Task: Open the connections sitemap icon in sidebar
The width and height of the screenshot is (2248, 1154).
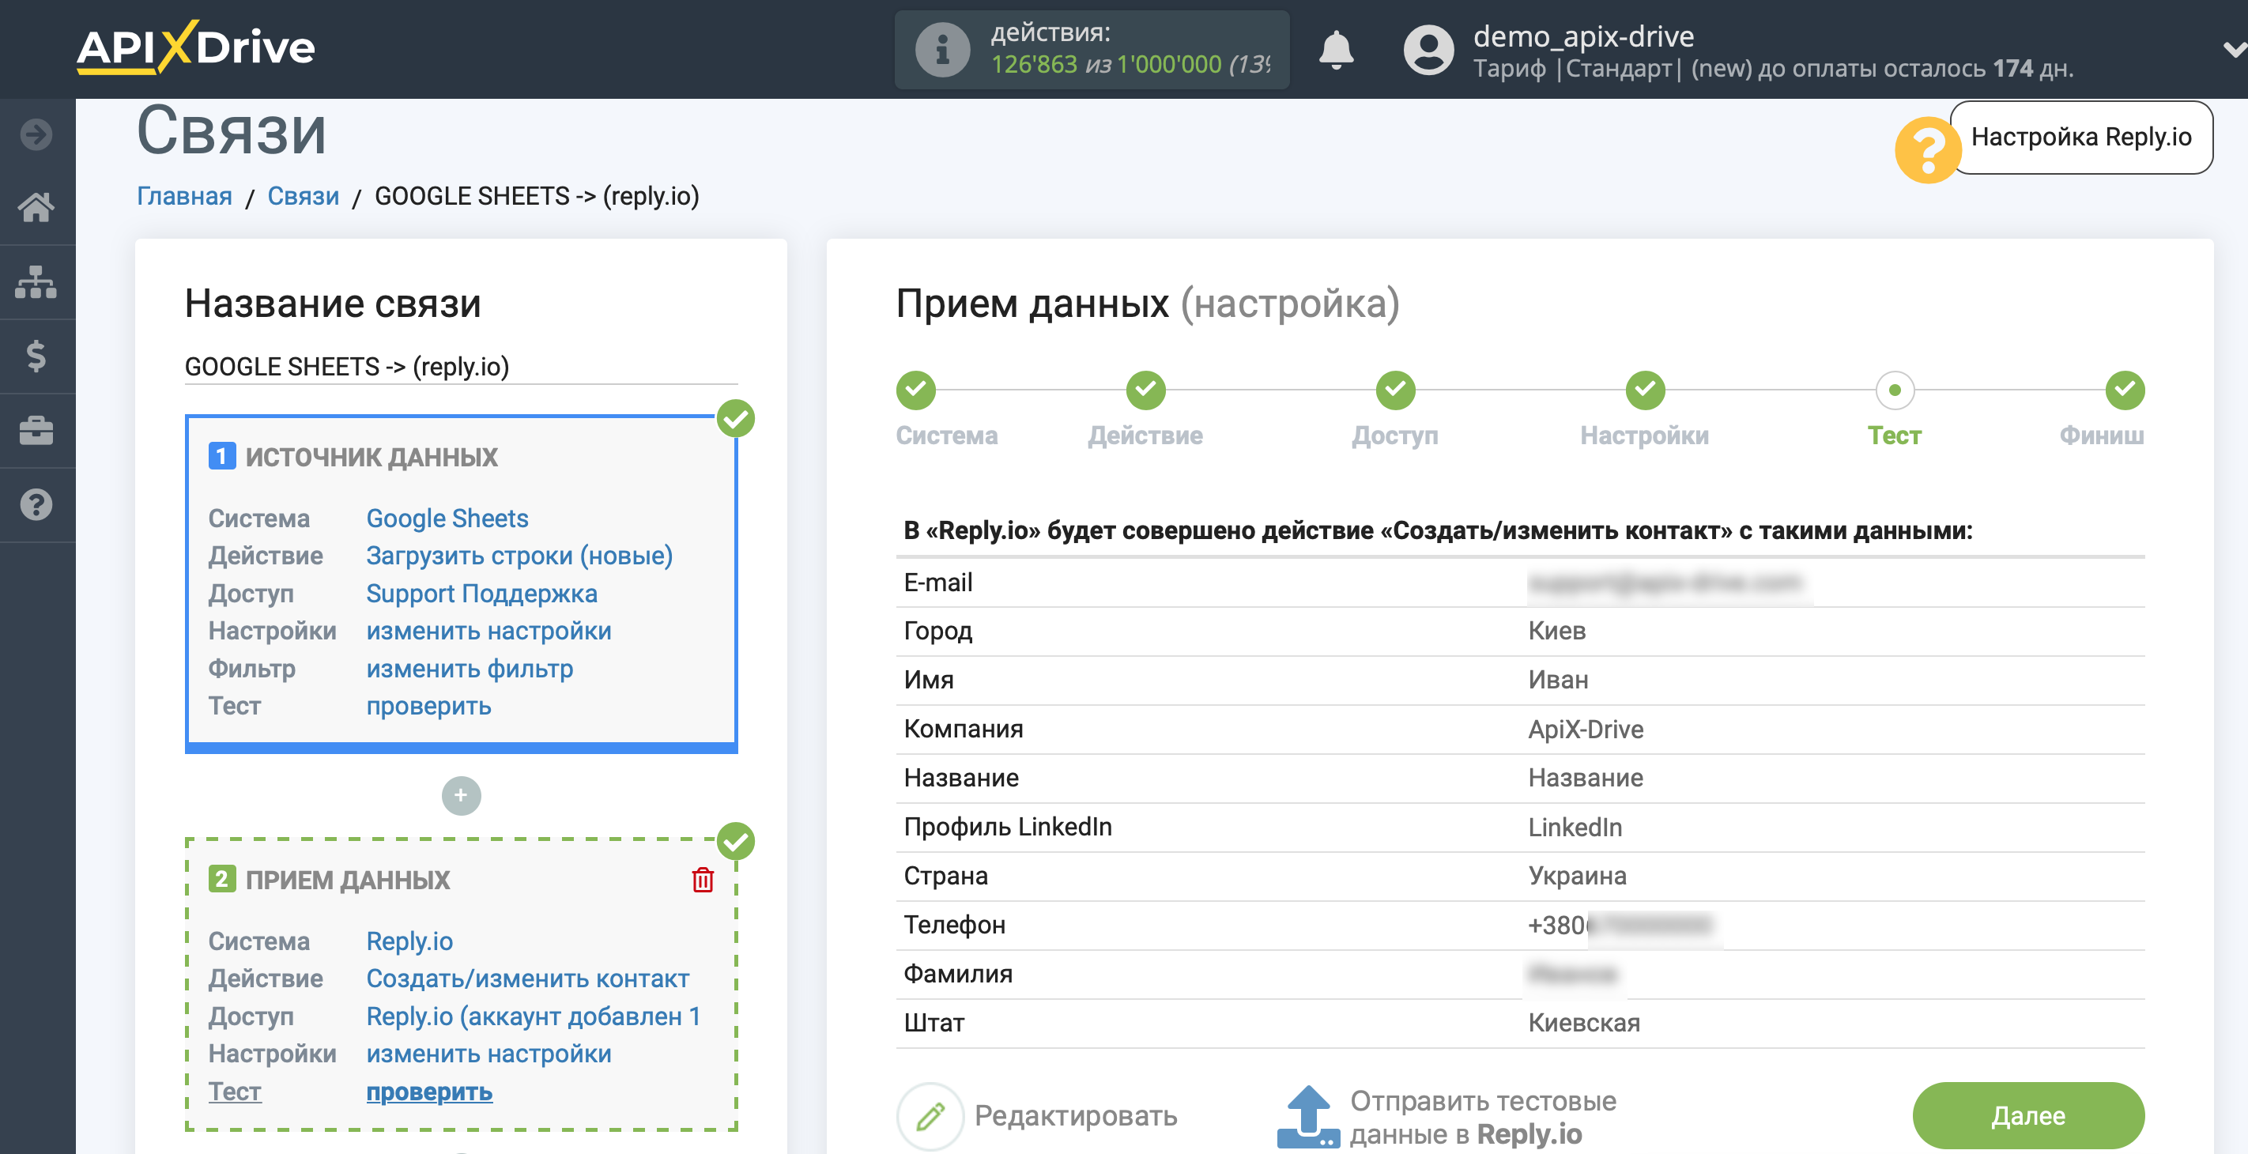Action: [36, 282]
